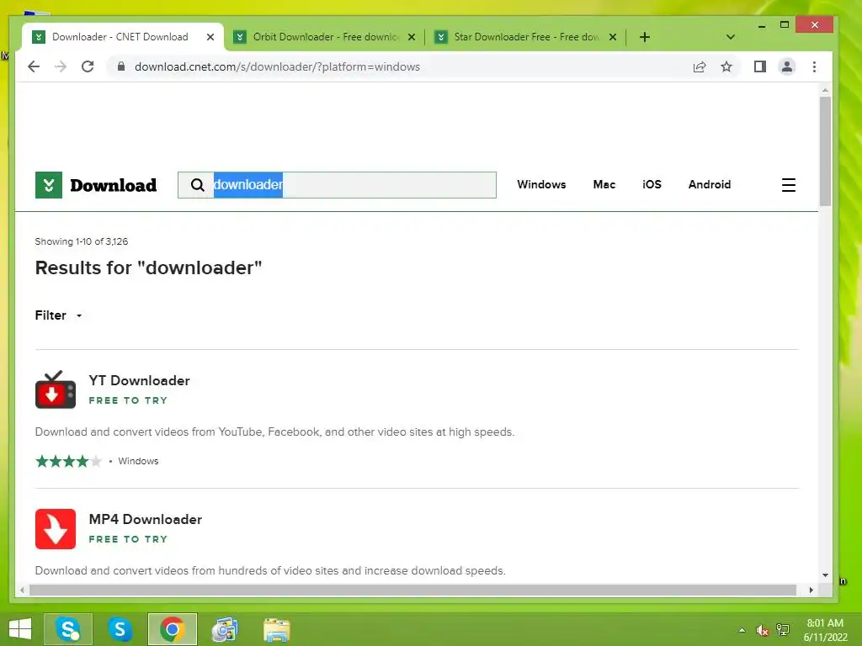This screenshot has height=646, width=862.
Task: Click the "Results for downloader" heading
Action: click(148, 267)
